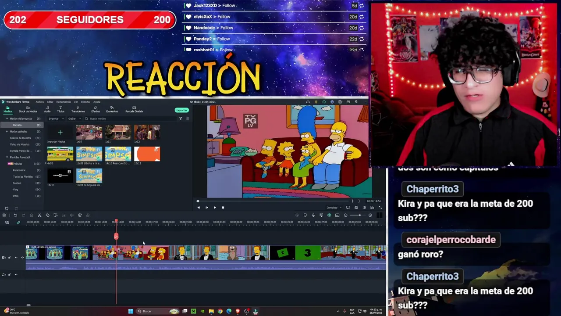Click the new folder icon below the tree
The height and width of the screenshot is (316, 561).
(7, 208)
